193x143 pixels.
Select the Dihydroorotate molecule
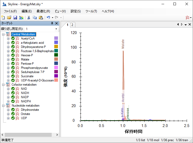[x=30, y=110]
